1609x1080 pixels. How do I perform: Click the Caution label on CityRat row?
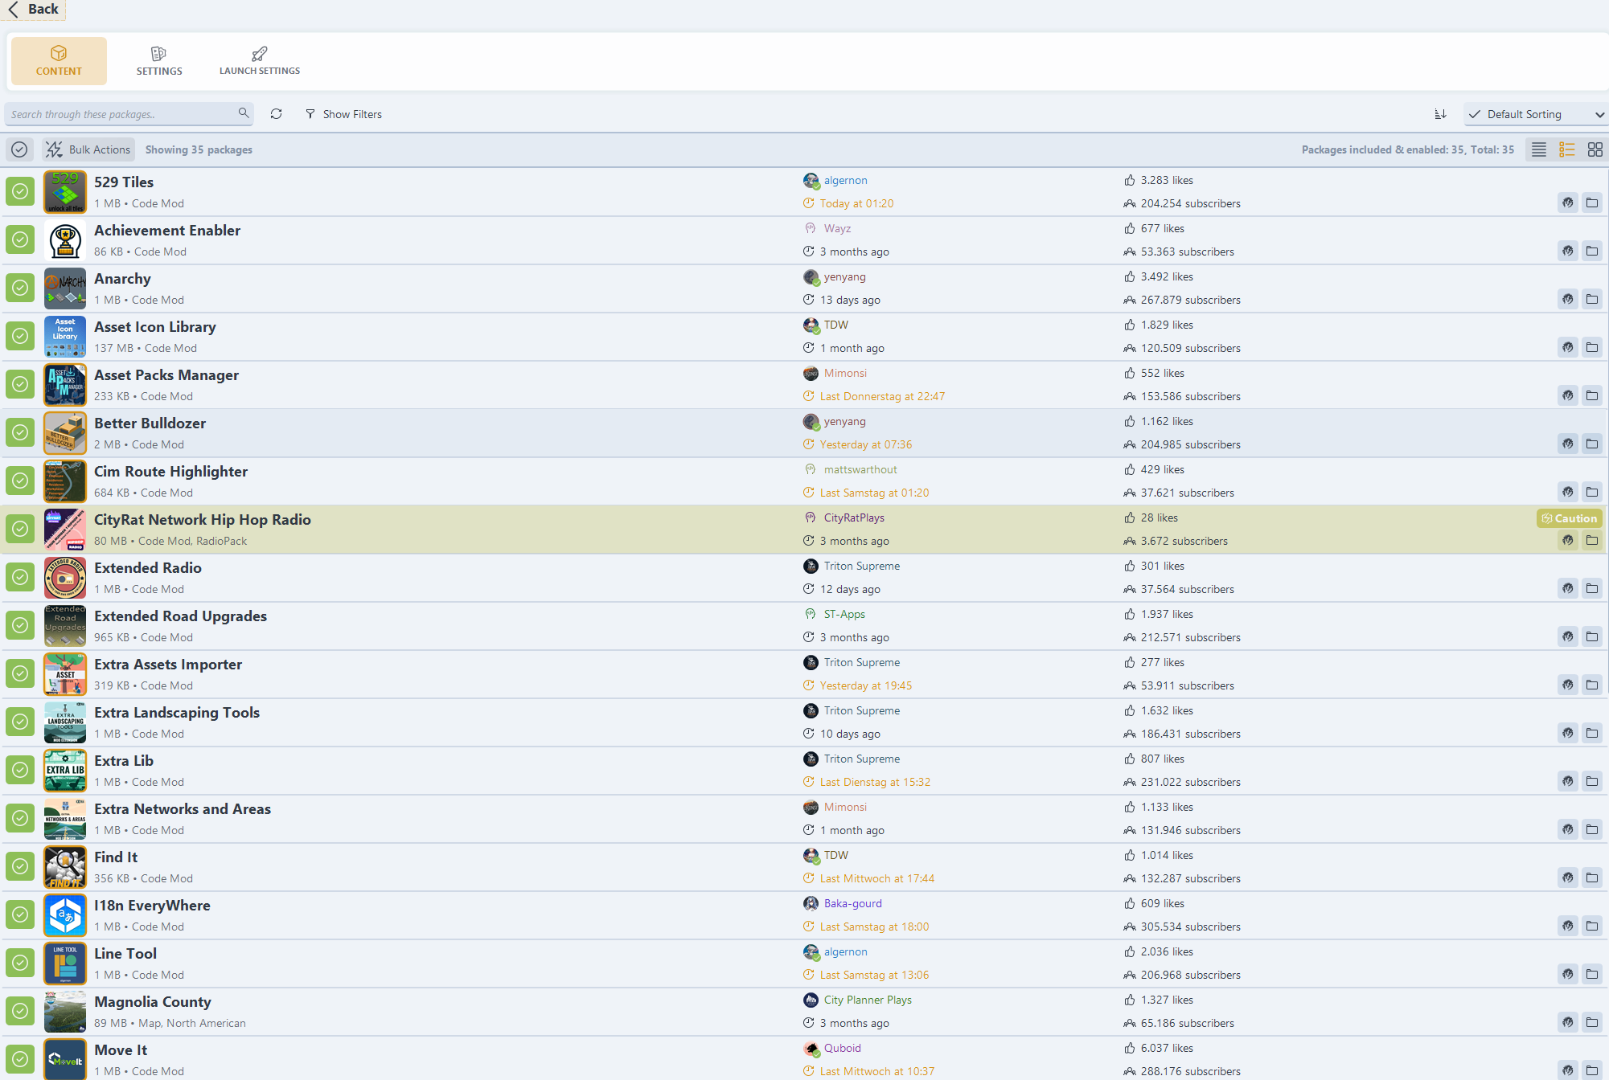click(1569, 518)
